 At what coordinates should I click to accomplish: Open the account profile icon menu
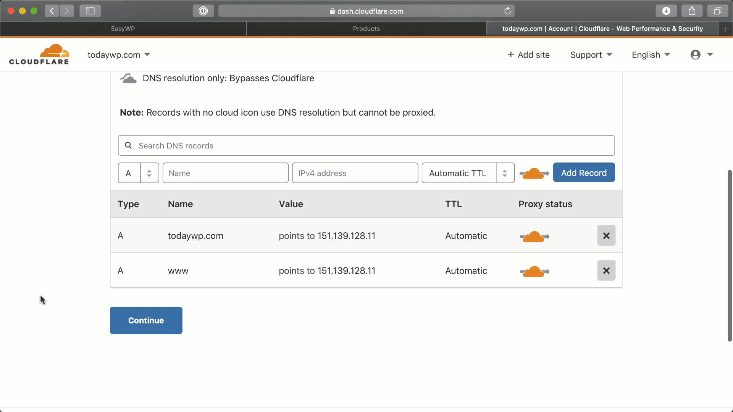tap(701, 55)
